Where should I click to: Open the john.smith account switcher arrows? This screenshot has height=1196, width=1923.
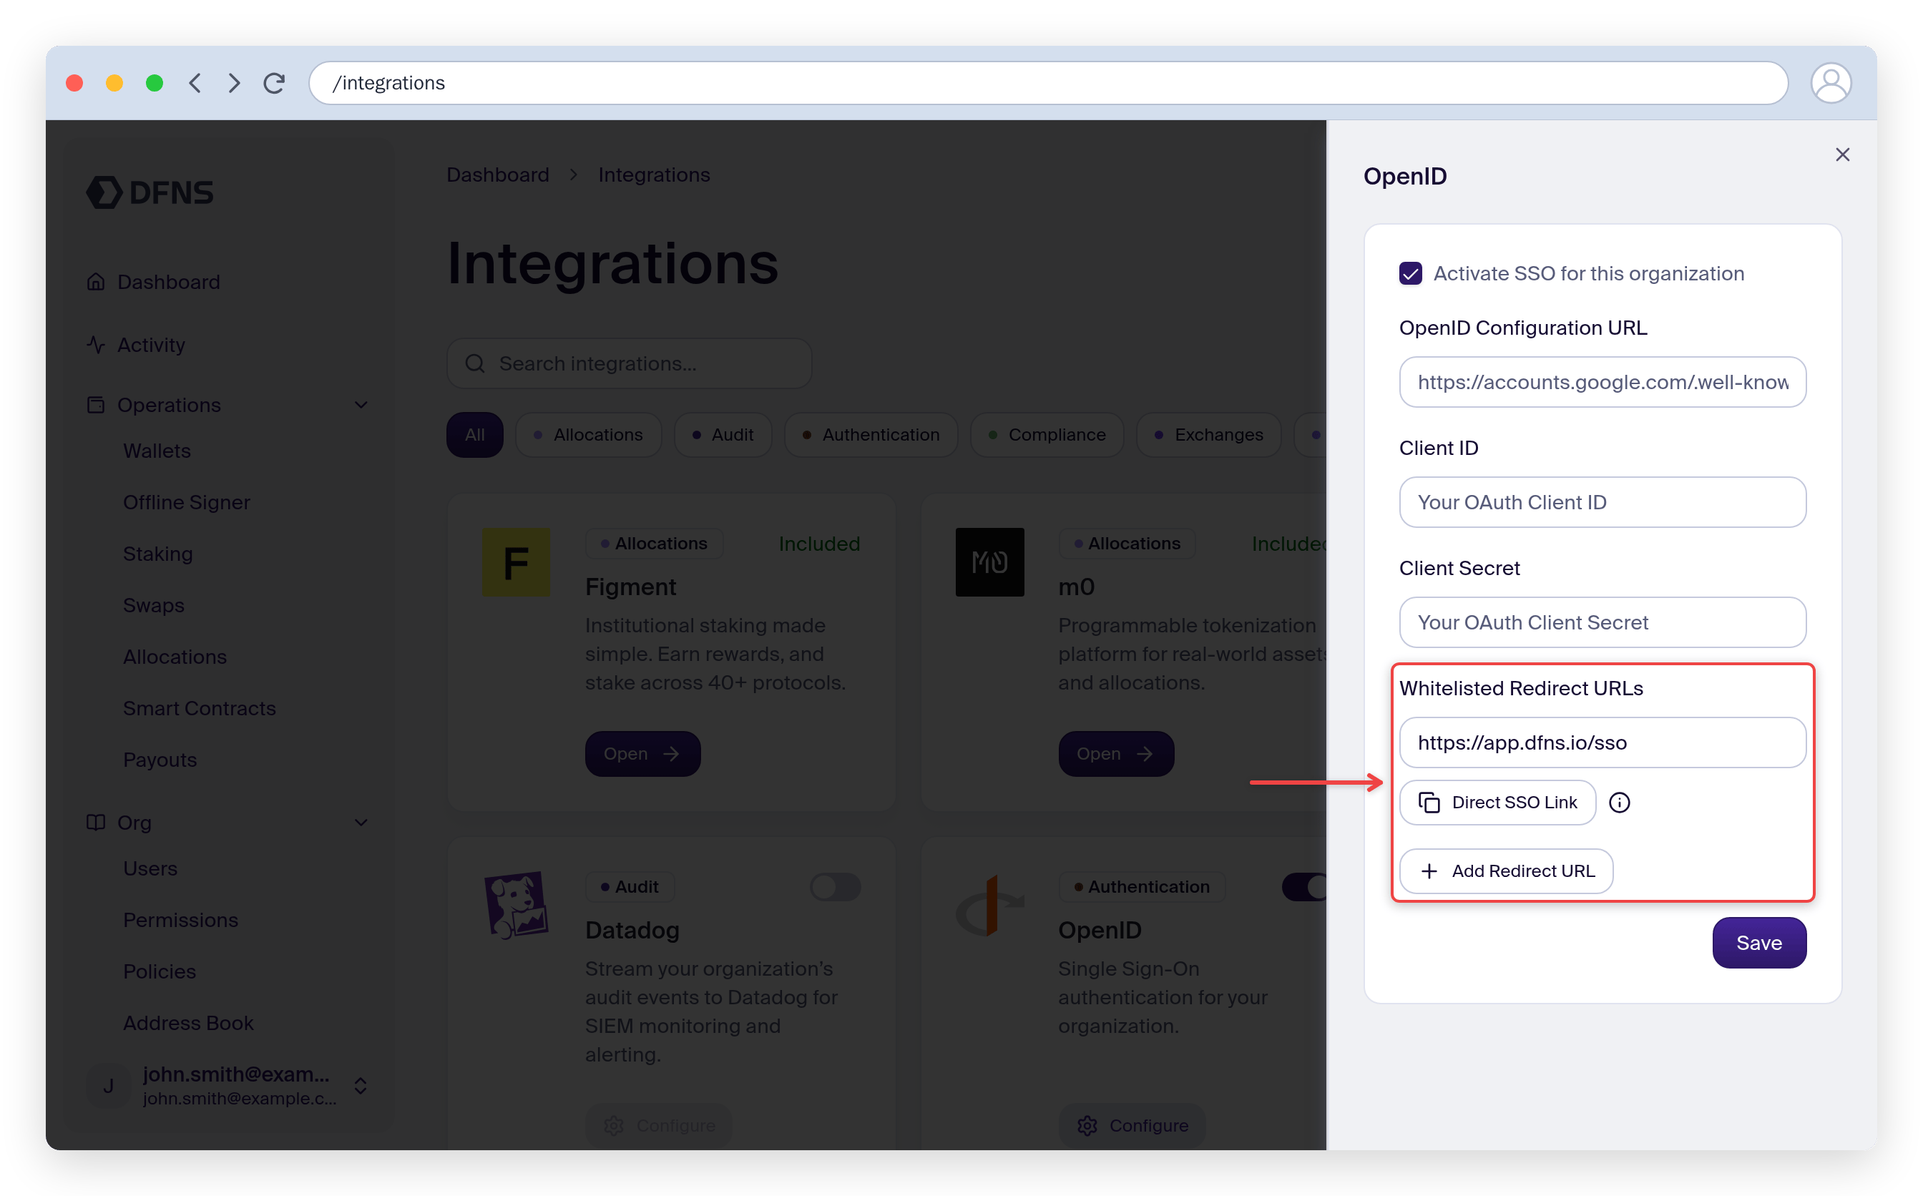(360, 1086)
